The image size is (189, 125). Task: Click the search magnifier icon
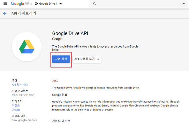click(x=94, y=4)
